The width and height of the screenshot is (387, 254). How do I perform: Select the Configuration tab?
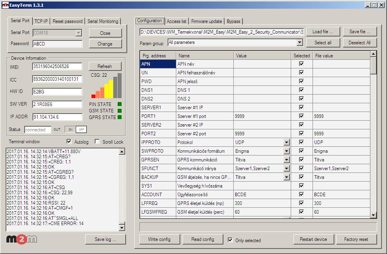tap(150, 21)
